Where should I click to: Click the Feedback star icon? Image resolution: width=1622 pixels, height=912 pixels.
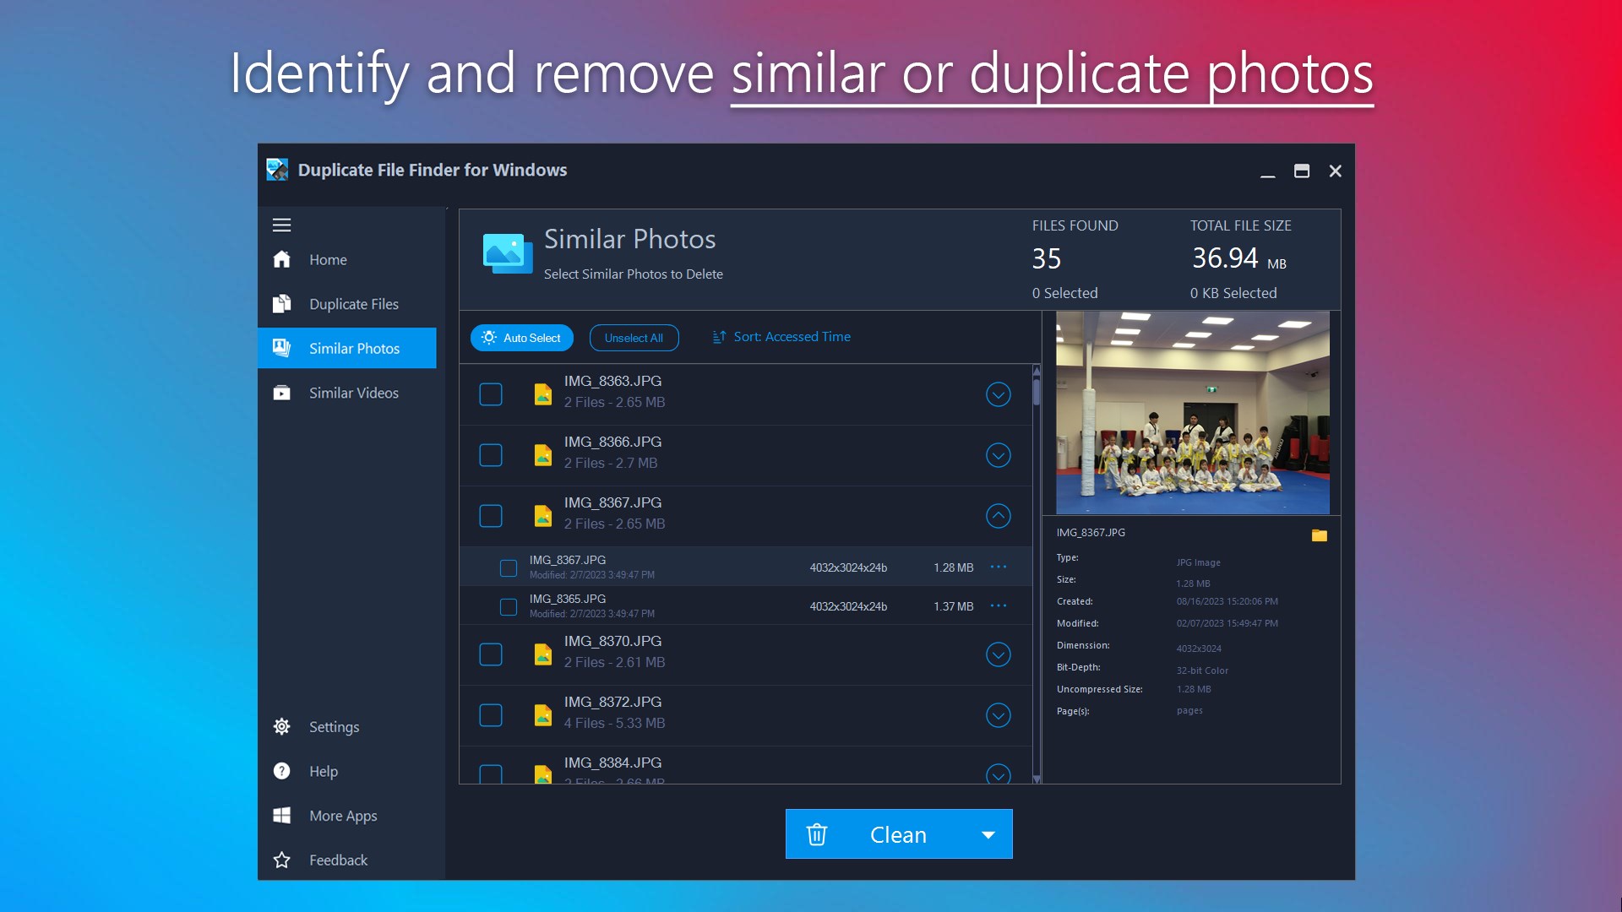point(281,860)
